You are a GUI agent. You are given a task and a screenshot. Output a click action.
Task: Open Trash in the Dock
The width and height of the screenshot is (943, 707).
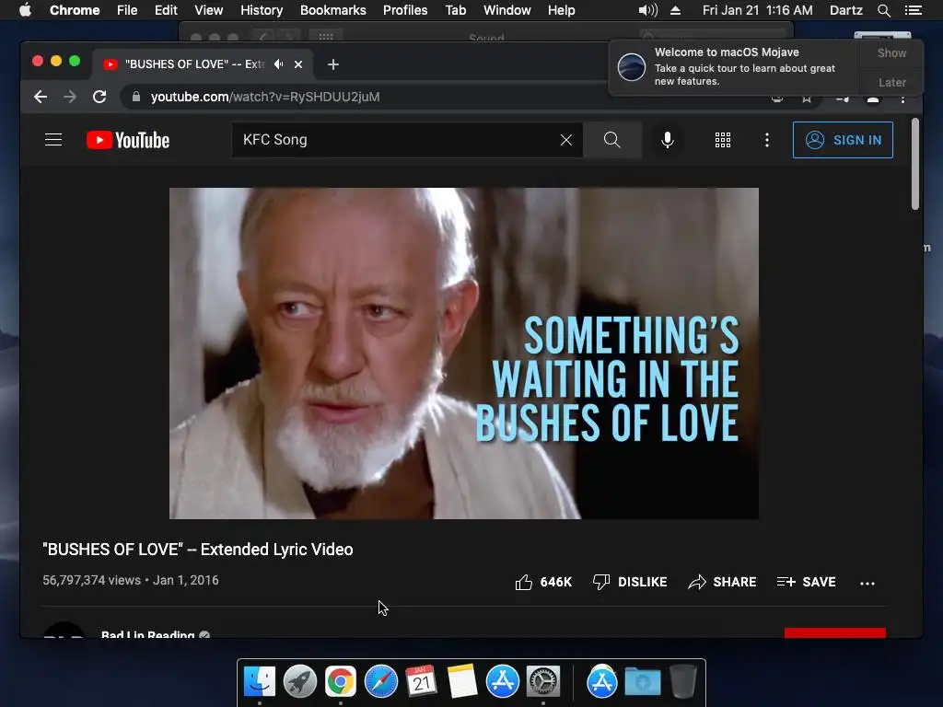[x=683, y=682]
